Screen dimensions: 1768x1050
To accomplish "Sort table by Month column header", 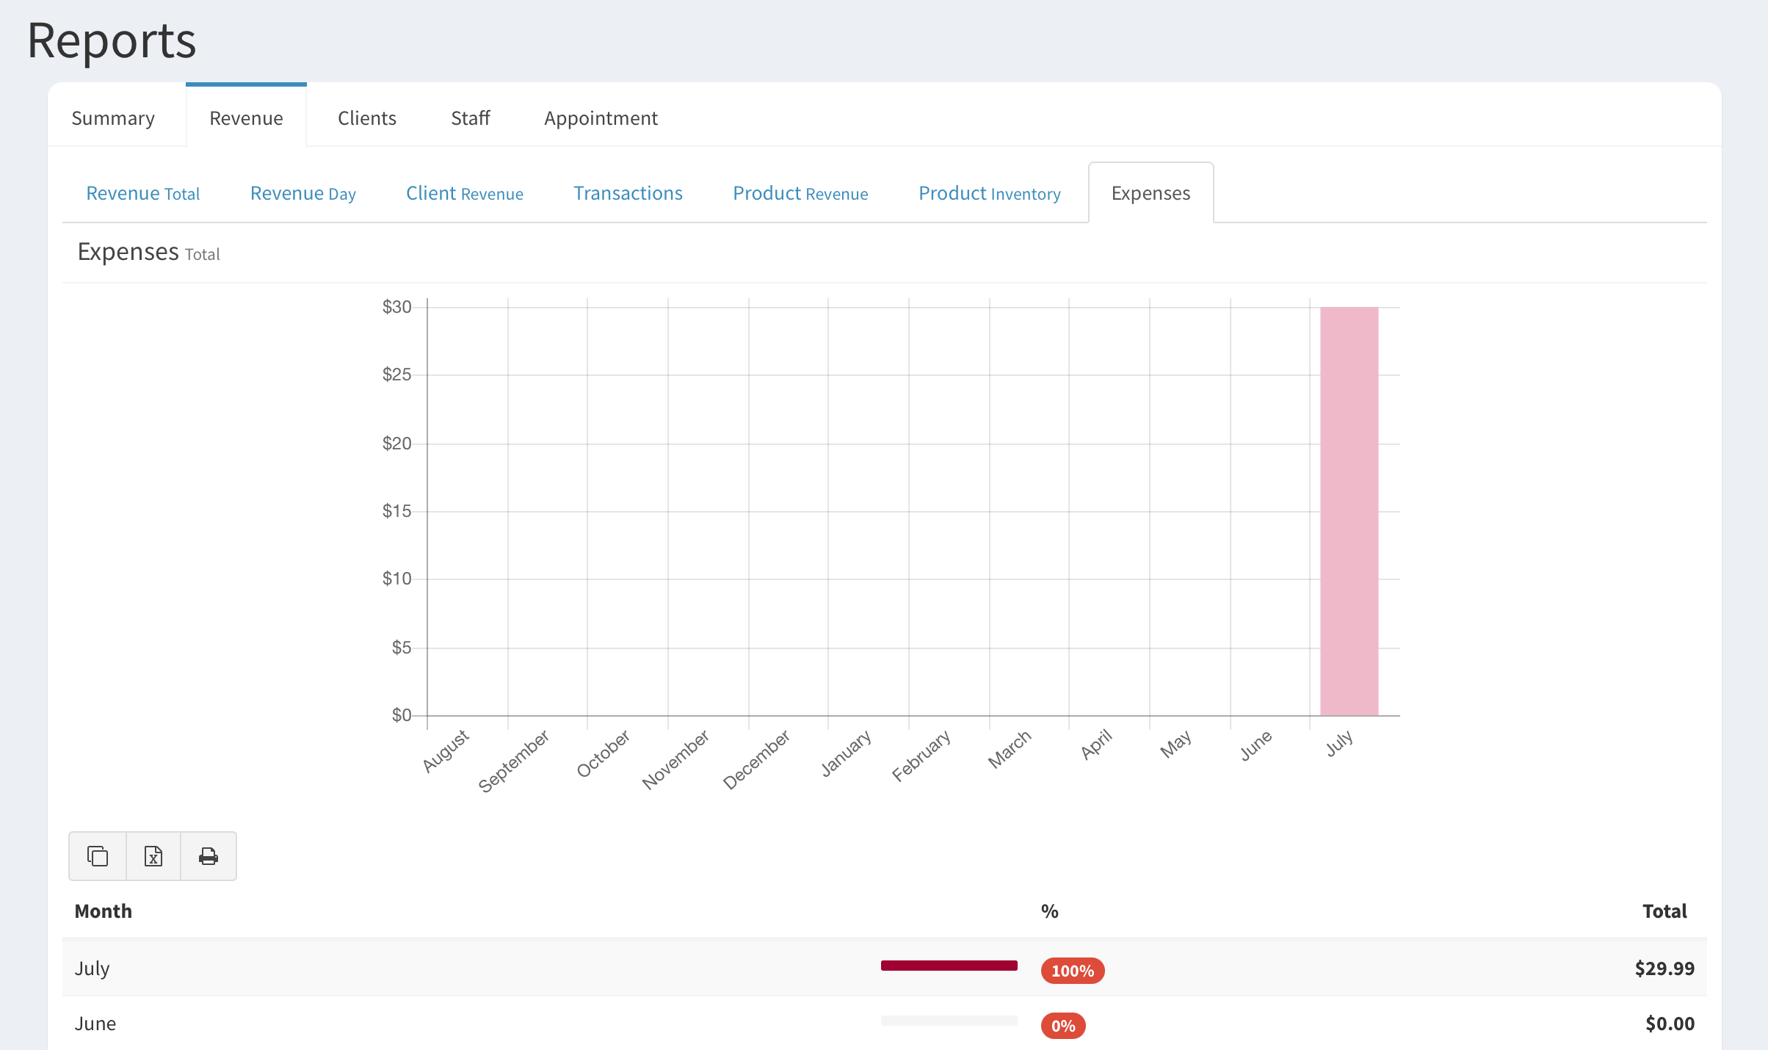I will pyautogui.click(x=104, y=911).
